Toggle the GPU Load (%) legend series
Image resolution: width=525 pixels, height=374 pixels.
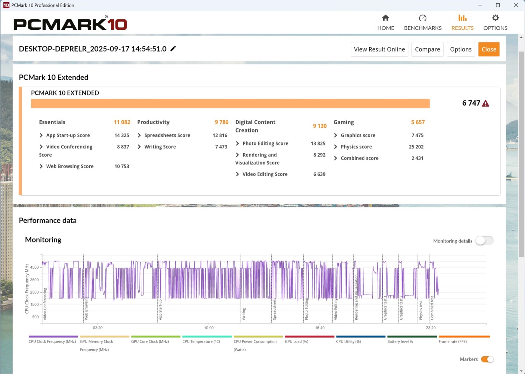click(x=309, y=337)
